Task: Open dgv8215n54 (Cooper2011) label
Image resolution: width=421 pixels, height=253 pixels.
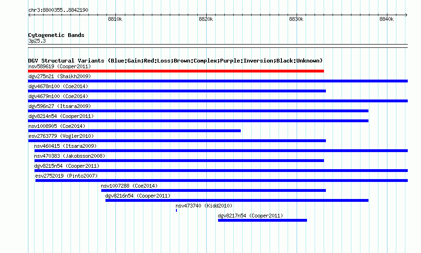Action: (x=67, y=166)
